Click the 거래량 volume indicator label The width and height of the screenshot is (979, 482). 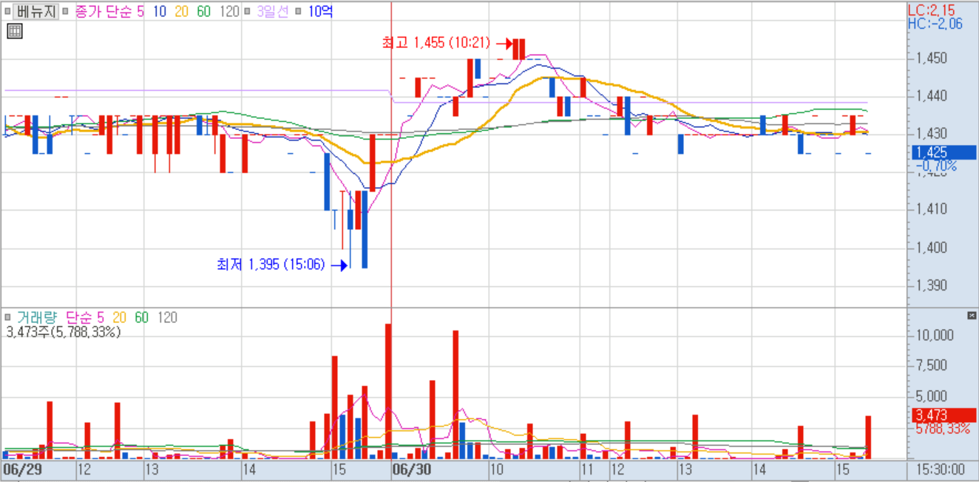(35, 317)
